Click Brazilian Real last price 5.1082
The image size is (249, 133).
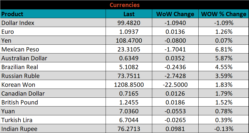click(129, 67)
